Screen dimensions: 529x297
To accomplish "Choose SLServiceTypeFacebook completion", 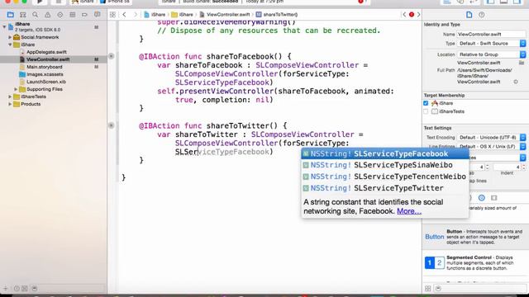I will [385, 154].
